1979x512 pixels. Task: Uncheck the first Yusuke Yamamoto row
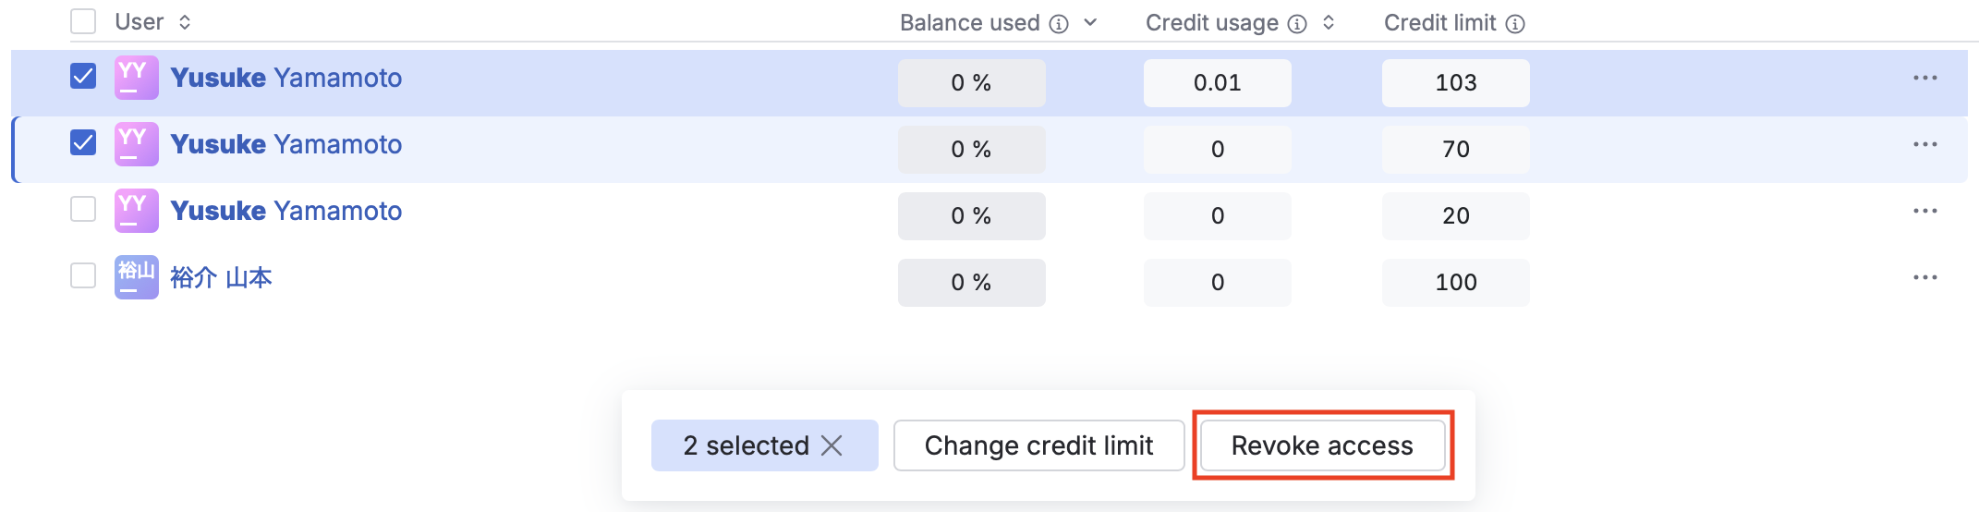[x=83, y=76]
